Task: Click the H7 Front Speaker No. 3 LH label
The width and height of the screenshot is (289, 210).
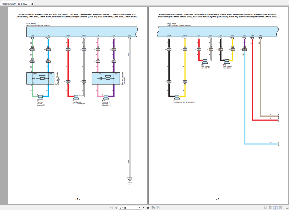Action: click(184, 102)
